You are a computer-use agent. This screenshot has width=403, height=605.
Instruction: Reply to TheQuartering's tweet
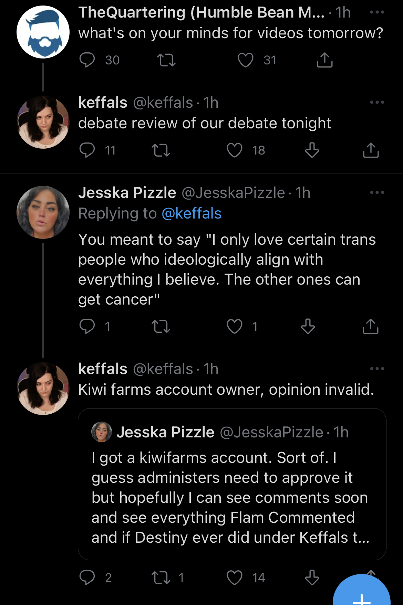tap(87, 60)
